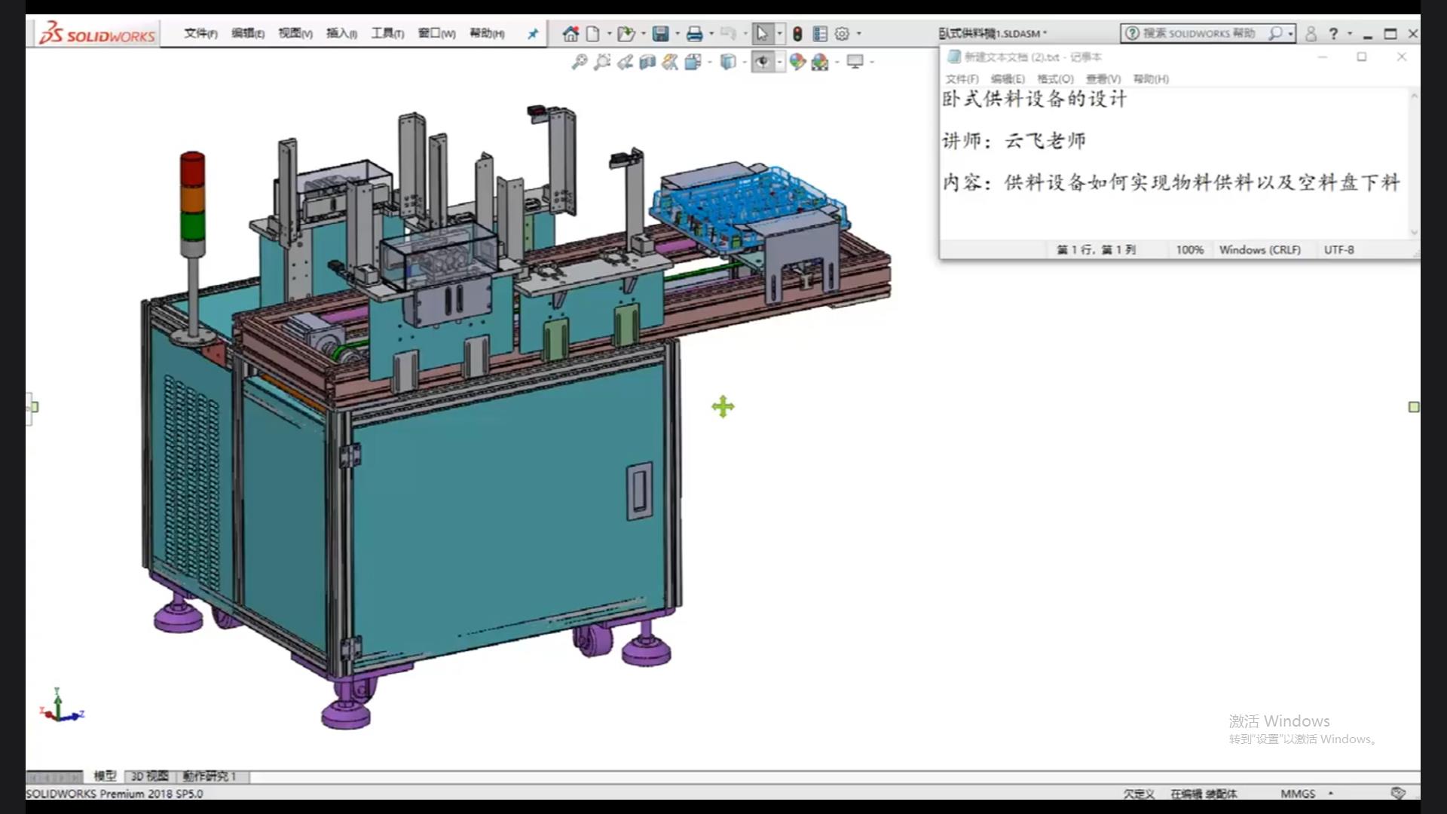Rebuild model with traffic light icon
This screenshot has height=814, width=1447.
tap(797, 34)
